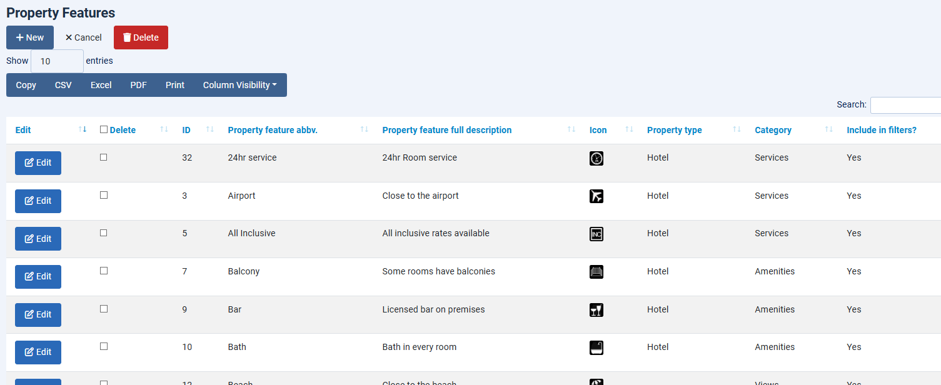The height and width of the screenshot is (385, 941).
Task: Select 'Licensed bar on premises' cell
Action: [433, 309]
